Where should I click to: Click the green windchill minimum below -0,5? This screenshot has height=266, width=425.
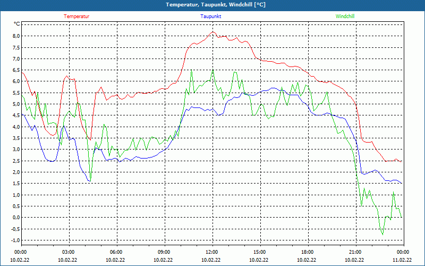382,235
